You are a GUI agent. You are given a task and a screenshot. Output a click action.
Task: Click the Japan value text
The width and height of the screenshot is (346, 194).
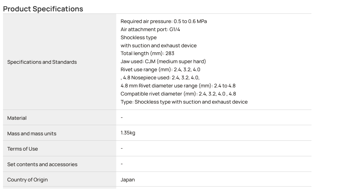[x=128, y=180]
